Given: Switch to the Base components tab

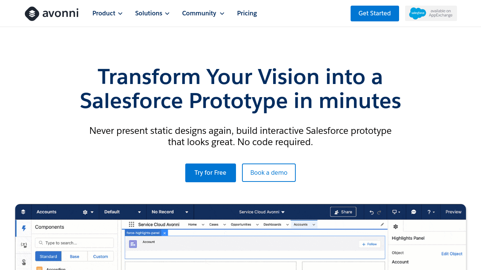Looking at the screenshot, I should [74, 256].
